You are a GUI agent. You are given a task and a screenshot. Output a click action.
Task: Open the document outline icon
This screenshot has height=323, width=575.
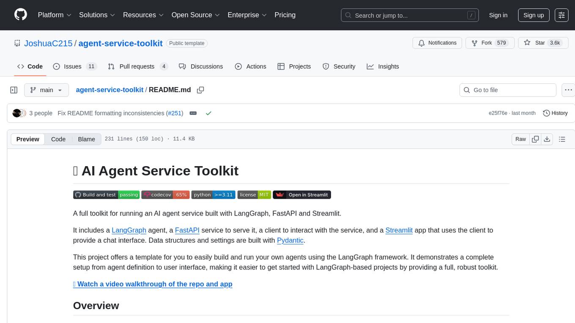tap(562, 139)
